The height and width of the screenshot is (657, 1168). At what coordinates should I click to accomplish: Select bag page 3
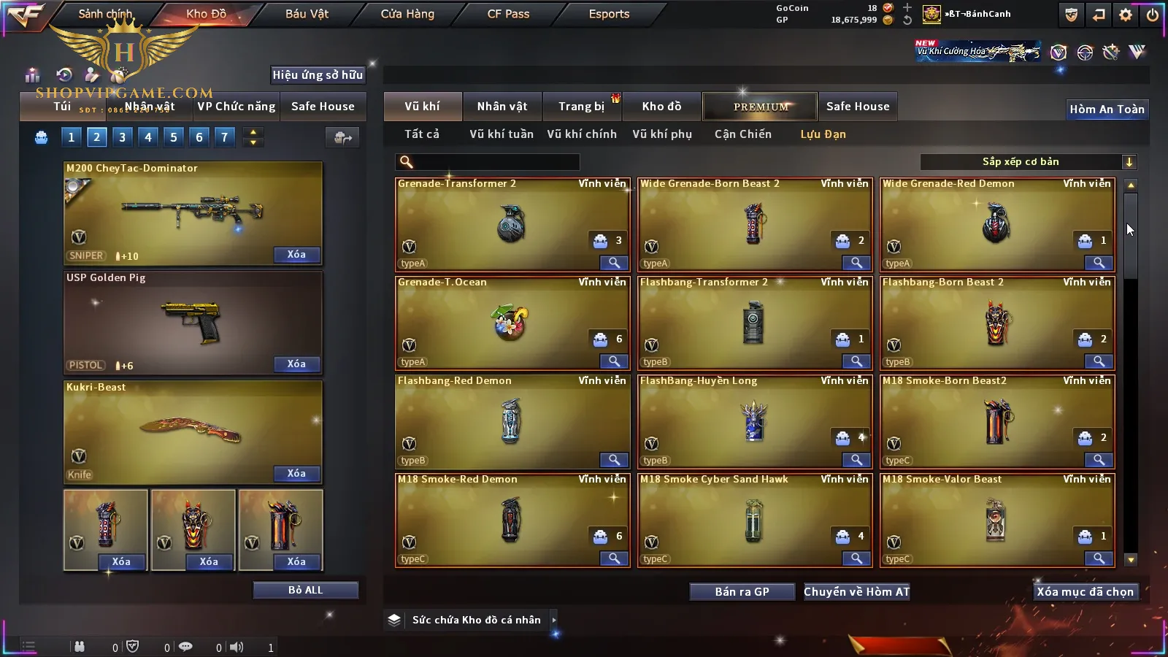pyautogui.click(x=122, y=137)
